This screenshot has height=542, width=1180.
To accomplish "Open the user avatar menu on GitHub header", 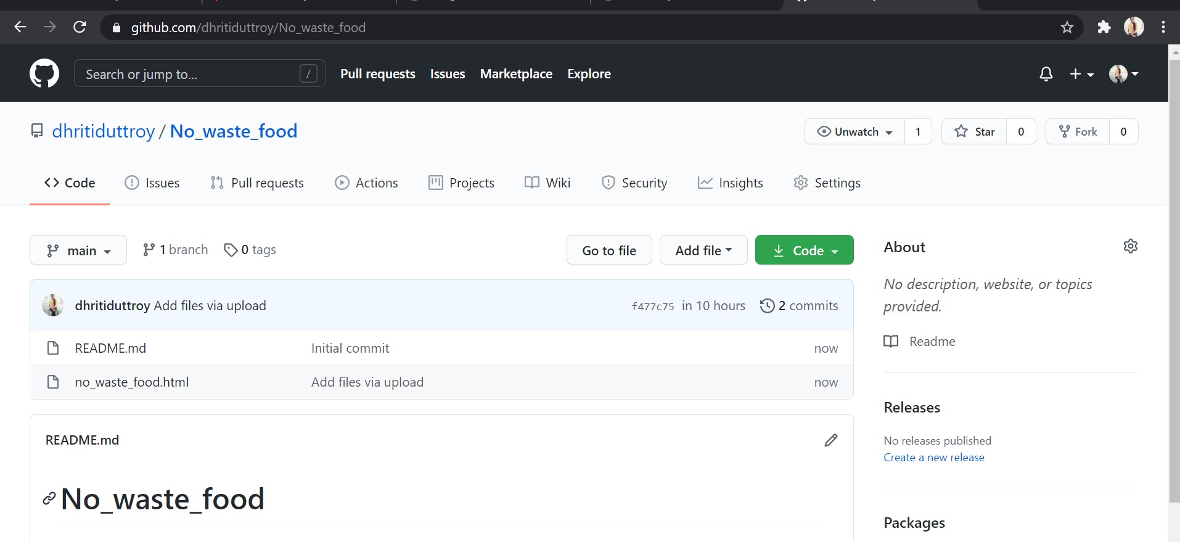I will (x=1123, y=74).
